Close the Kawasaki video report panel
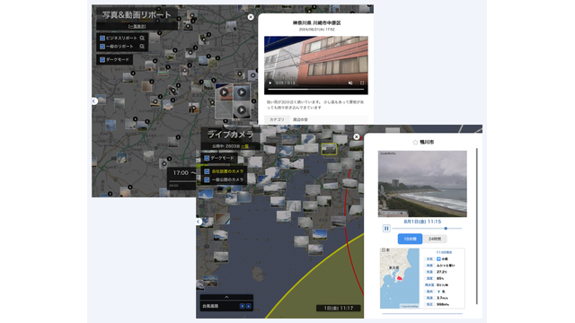This screenshot has height=323, width=575. coord(251,17)
